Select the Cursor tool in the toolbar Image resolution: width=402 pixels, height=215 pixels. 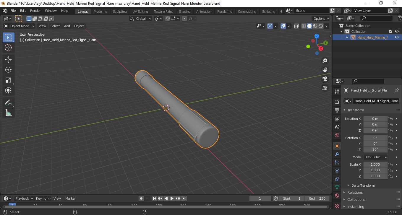[8, 48]
